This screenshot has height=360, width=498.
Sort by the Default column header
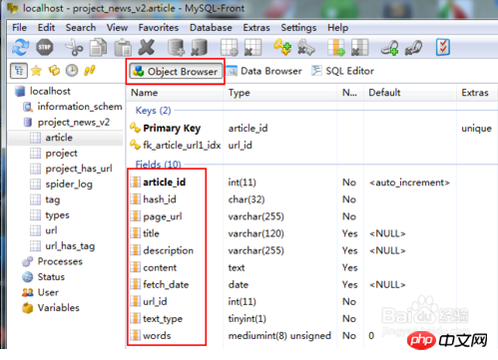click(410, 93)
